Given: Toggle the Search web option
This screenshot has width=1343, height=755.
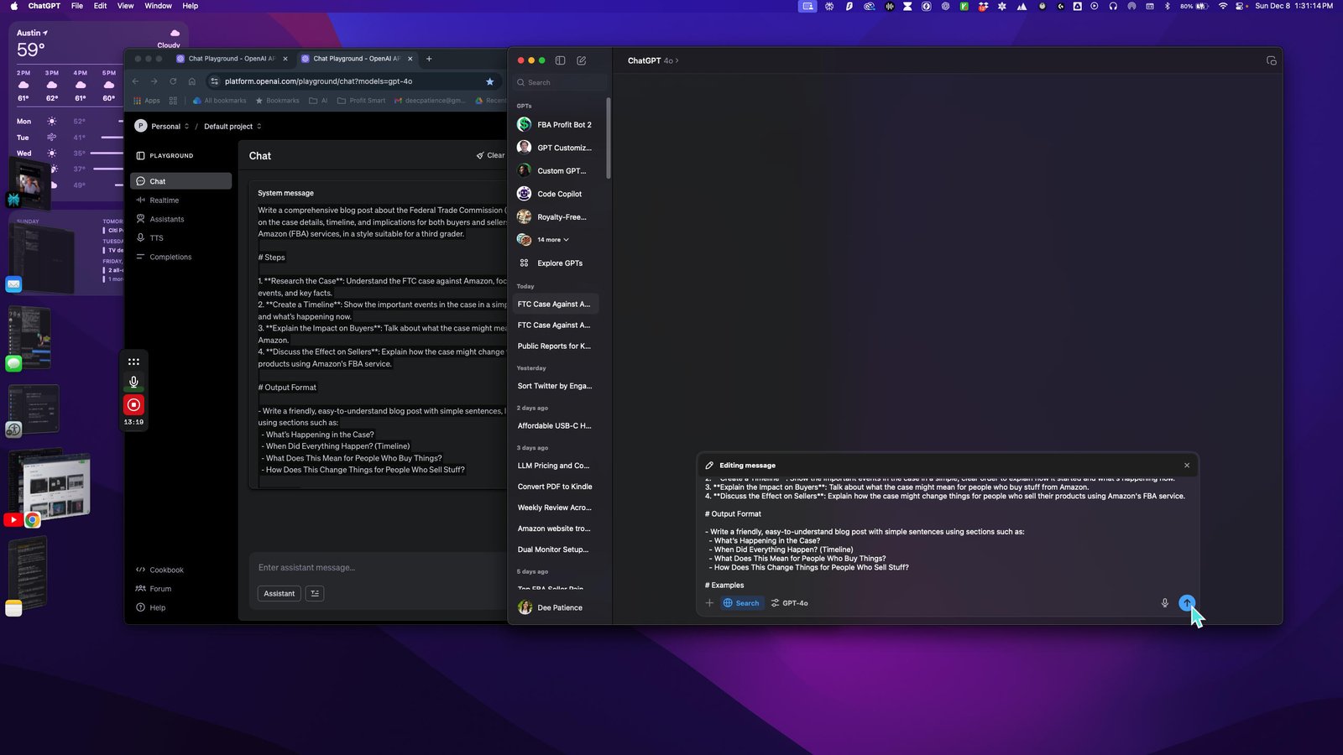Looking at the screenshot, I should point(741,603).
